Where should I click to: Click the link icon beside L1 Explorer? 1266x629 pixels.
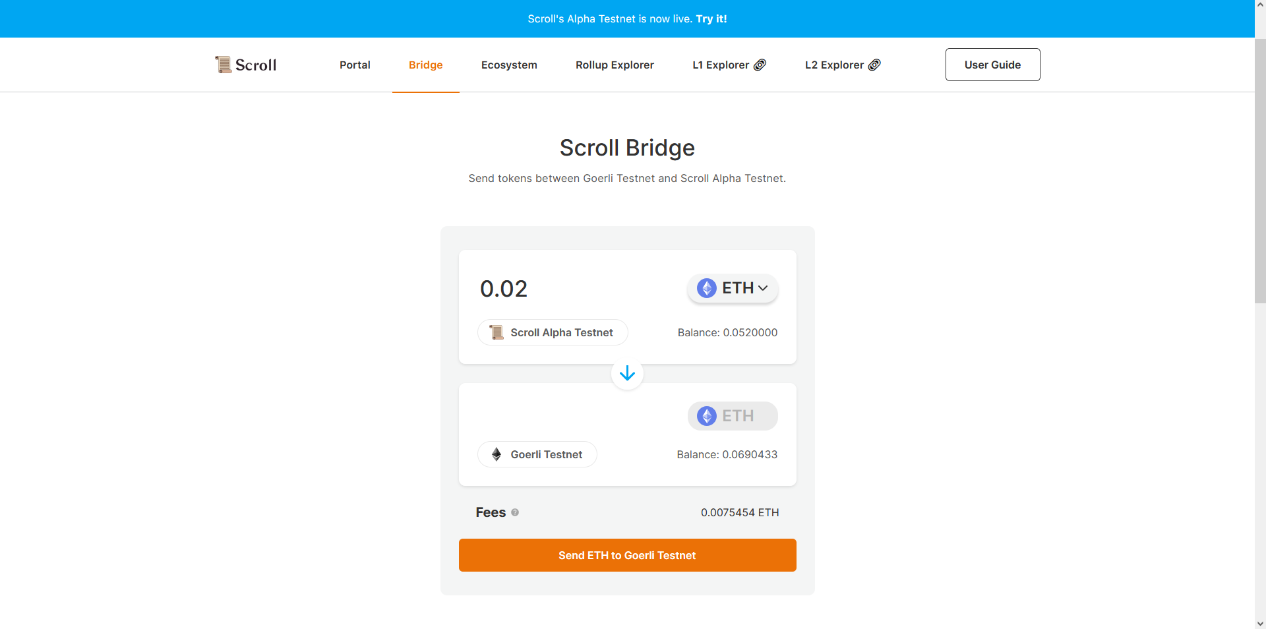(760, 65)
